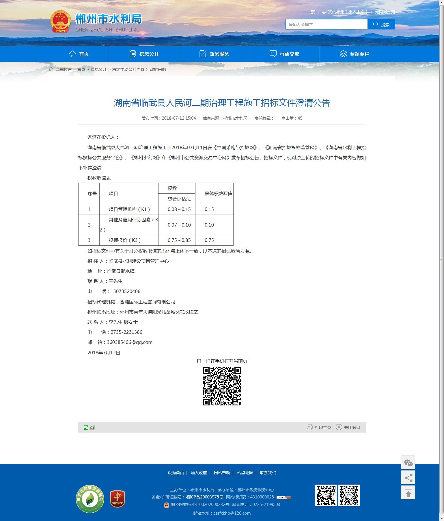444x521 pixels.
Task: Switch to traditional Chinese with 繁 link
Action: pyautogui.click(x=313, y=12)
